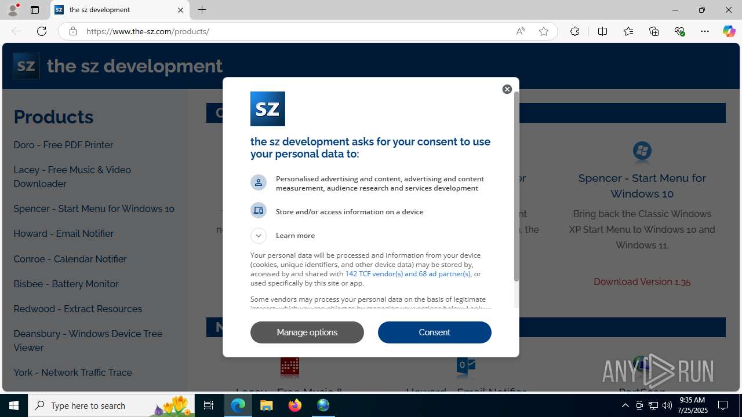Open Bisbee - Battery Monitor link
Image resolution: width=742 pixels, height=417 pixels.
point(66,284)
